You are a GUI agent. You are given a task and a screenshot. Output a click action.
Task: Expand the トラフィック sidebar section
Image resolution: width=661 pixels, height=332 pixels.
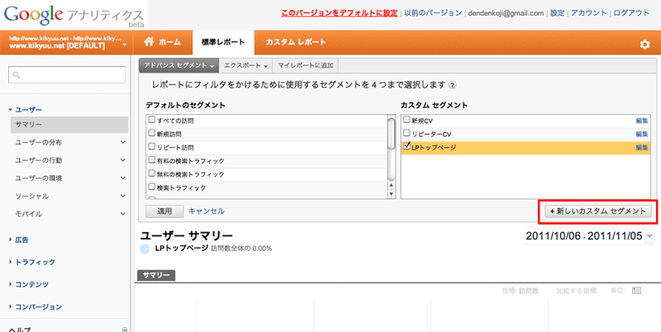35,262
